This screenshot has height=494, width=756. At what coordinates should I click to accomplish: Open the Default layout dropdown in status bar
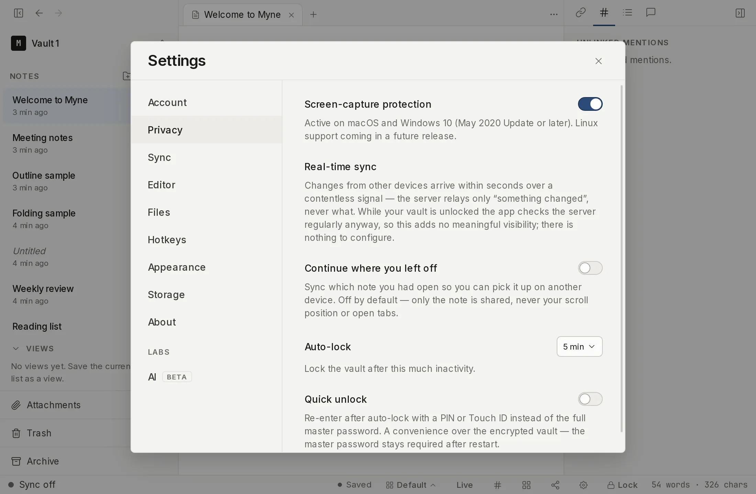(411, 485)
